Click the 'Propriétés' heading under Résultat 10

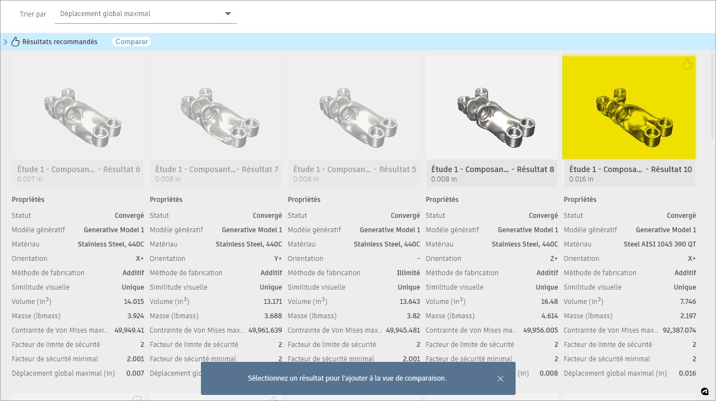point(580,199)
